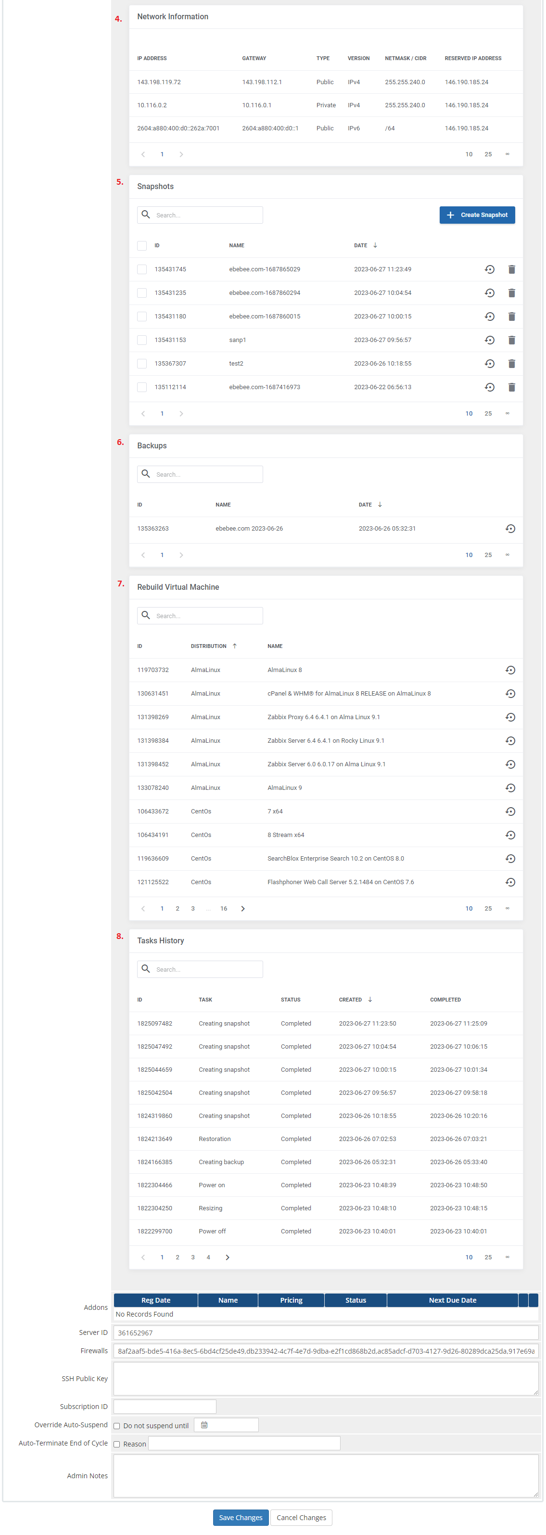Open page 16 of rebuild images

click(224, 908)
